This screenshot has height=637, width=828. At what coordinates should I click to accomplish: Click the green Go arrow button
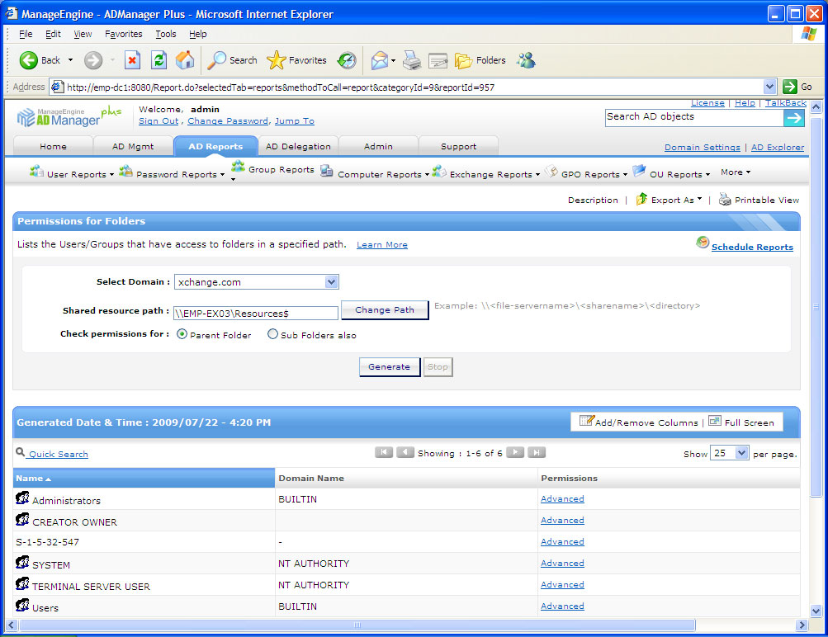(x=790, y=87)
